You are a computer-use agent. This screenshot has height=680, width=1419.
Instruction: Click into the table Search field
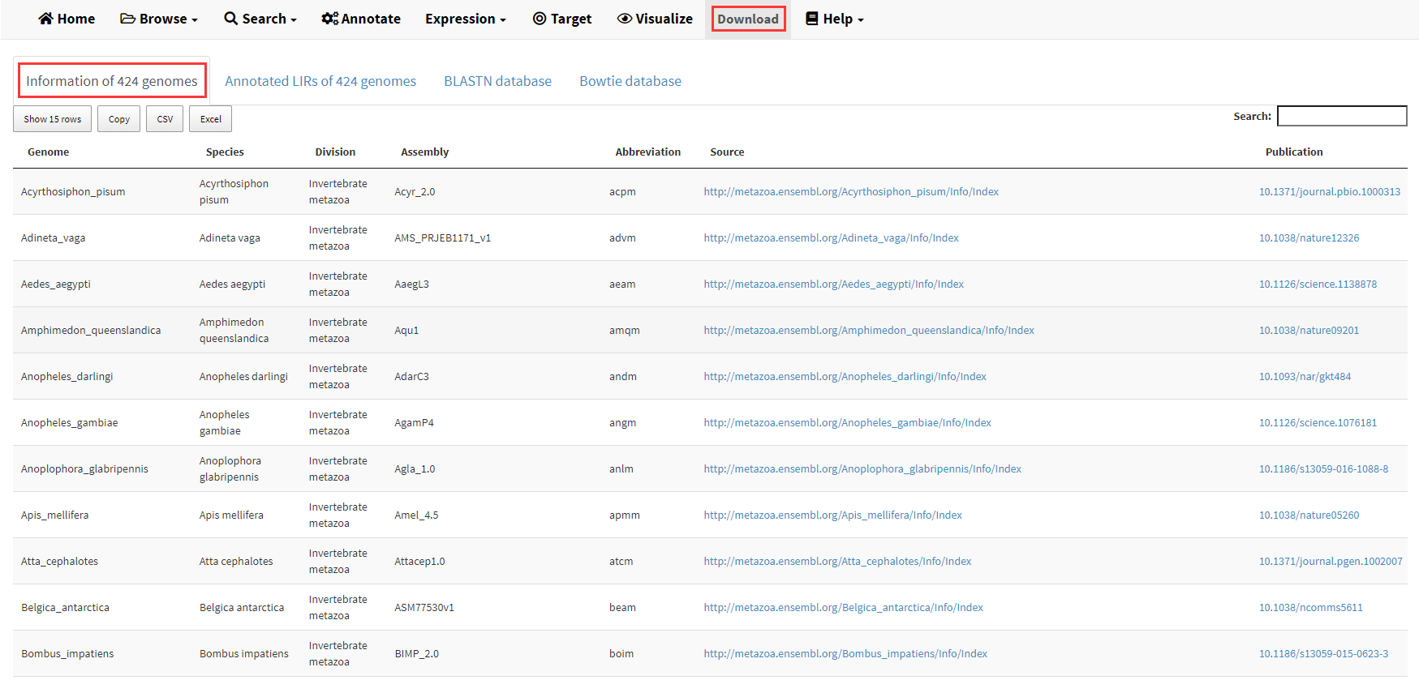1341,117
